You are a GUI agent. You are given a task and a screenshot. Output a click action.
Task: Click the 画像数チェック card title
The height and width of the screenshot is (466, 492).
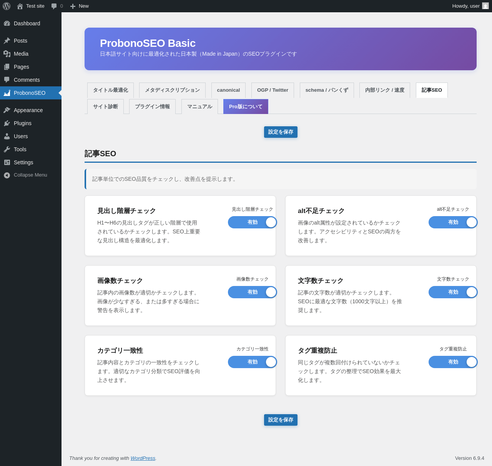tap(120, 281)
